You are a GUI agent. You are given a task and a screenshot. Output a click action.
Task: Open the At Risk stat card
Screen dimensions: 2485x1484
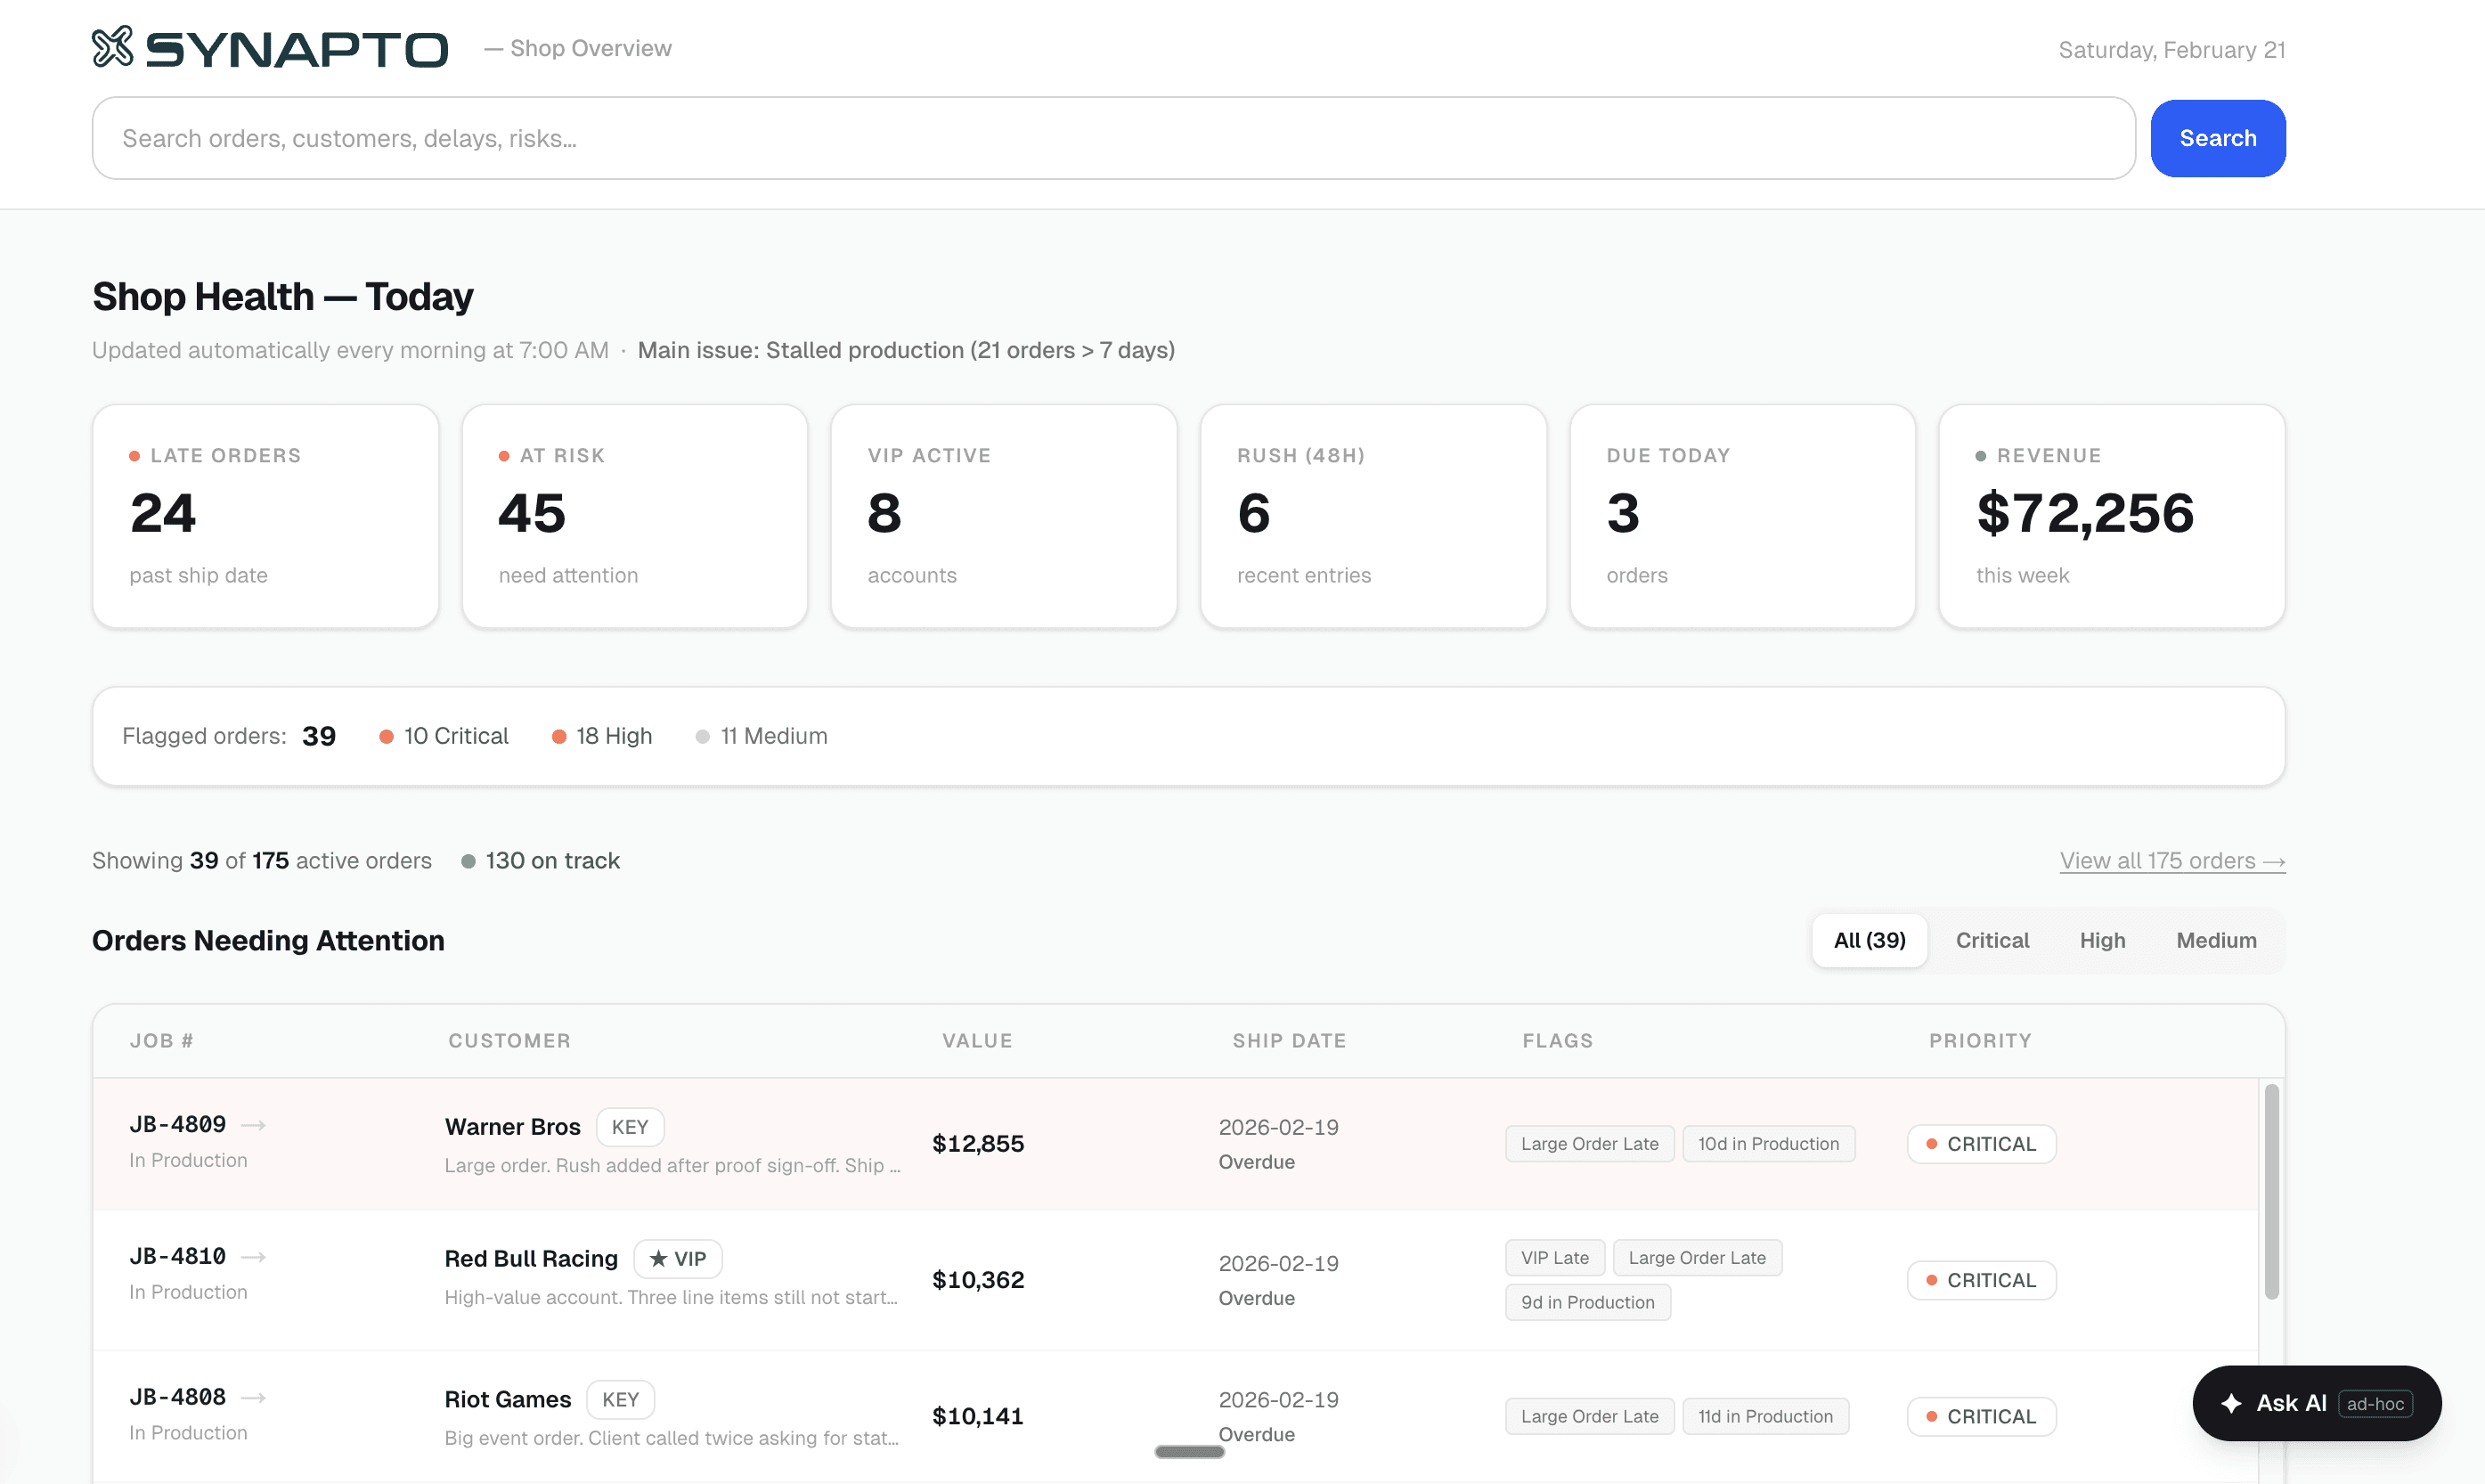[634, 516]
